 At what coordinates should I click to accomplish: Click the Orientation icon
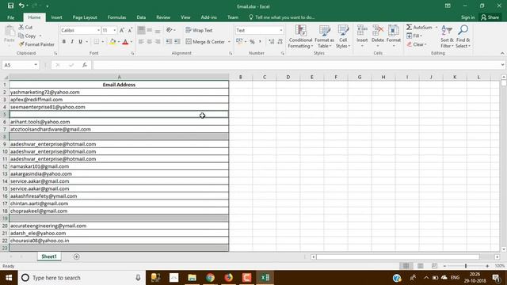169,30
